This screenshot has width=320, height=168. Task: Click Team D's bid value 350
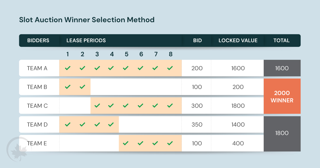click(197, 125)
